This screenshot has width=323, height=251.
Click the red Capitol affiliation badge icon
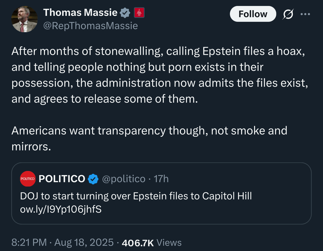(139, 13)
